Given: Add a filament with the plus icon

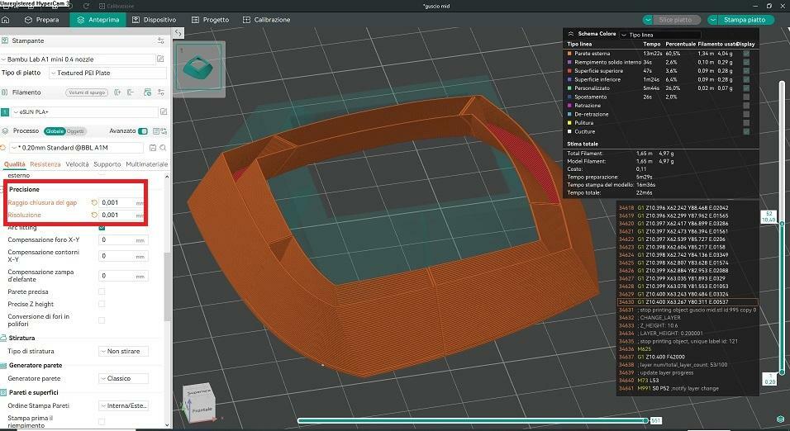Looking at the screenshot, I should 118,92.
